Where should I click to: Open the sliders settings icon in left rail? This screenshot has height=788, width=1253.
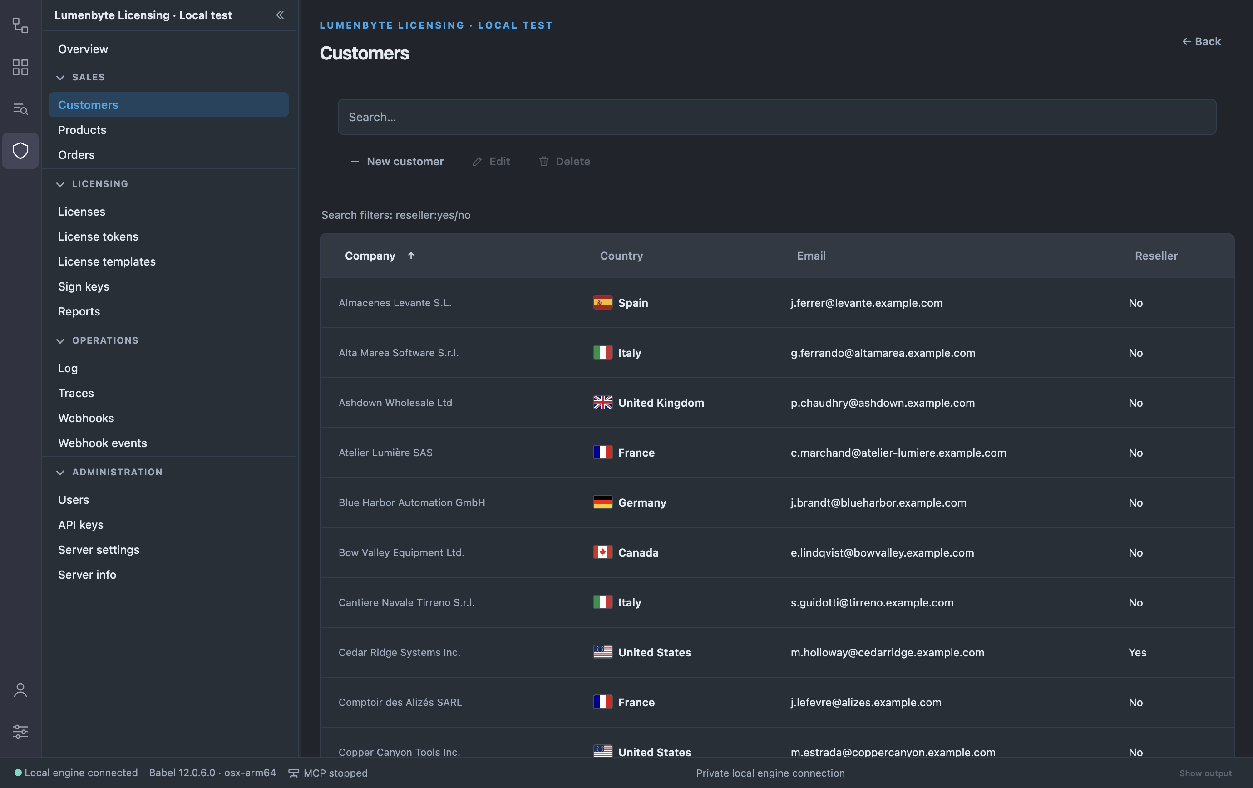(20, 731)
